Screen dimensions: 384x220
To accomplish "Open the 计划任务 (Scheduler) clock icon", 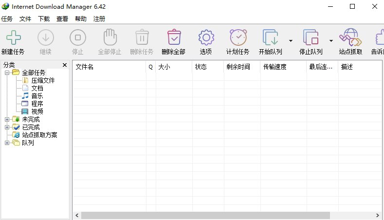I will tap(238, 38).
